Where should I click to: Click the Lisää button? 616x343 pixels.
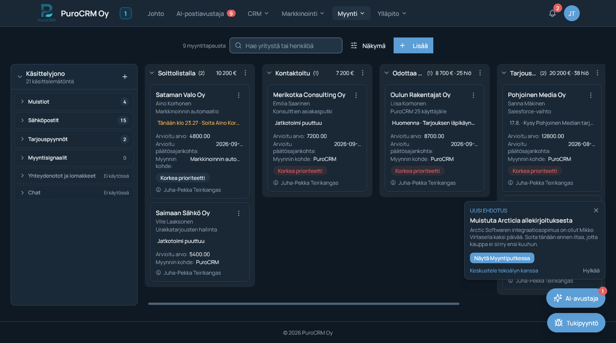[413, 45]
